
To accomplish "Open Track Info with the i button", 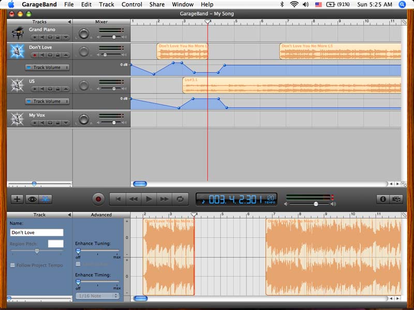I will pos(383,199).
